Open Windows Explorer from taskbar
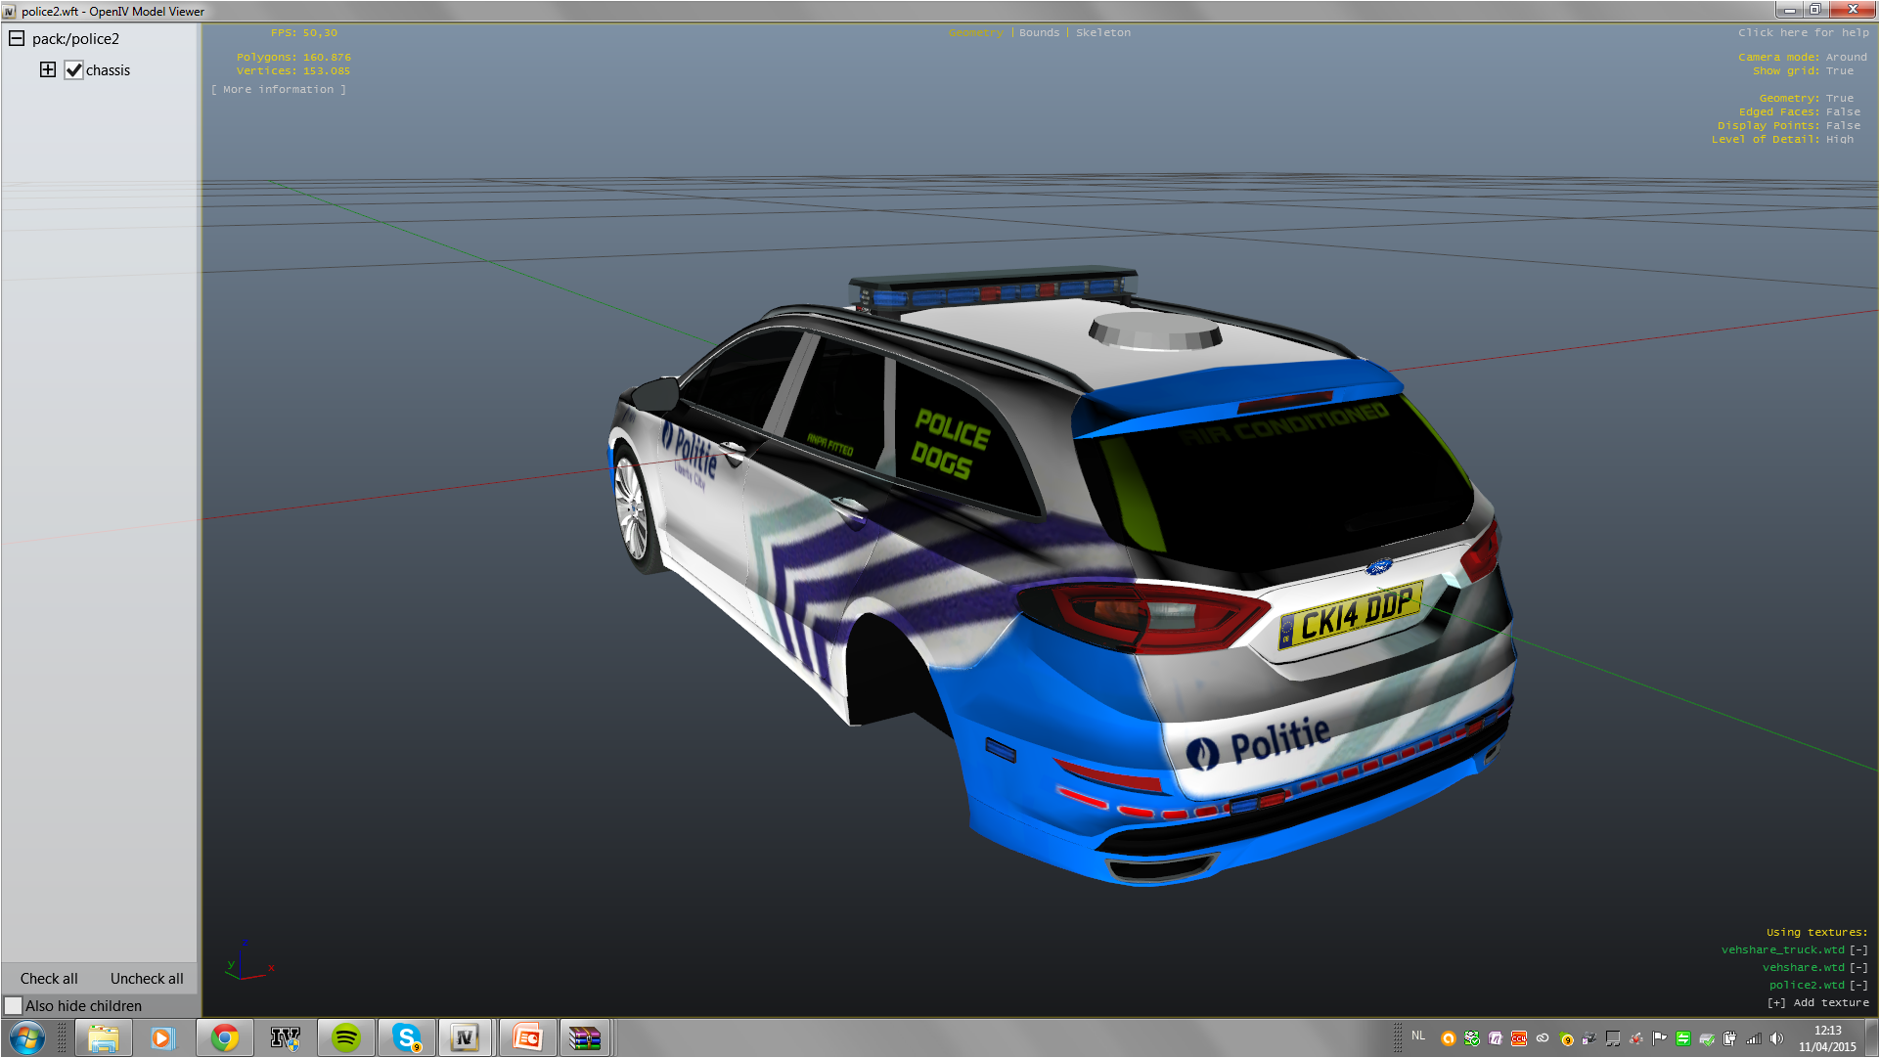The width and height of the screenshot is (1880, 1058). (x=103, y=1037)
